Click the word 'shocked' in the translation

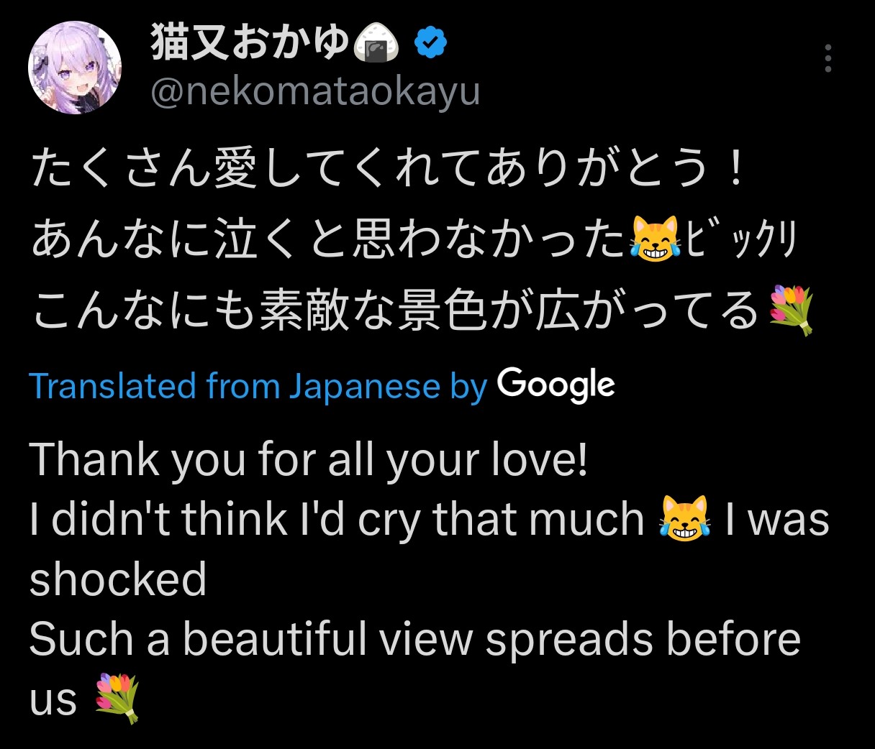pos(118,579)
